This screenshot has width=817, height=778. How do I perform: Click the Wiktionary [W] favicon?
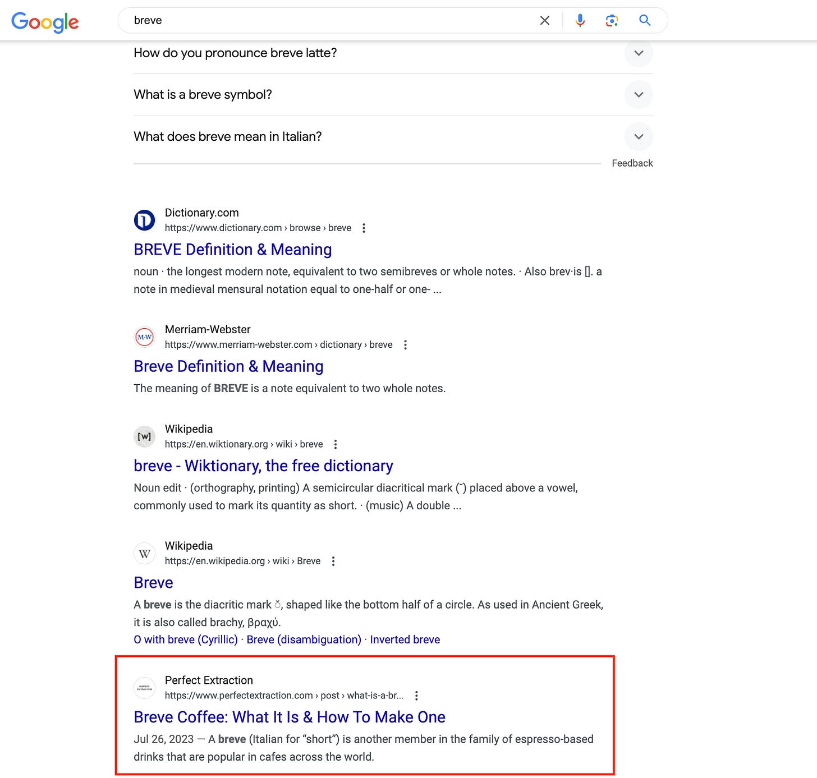pos(144,436)
